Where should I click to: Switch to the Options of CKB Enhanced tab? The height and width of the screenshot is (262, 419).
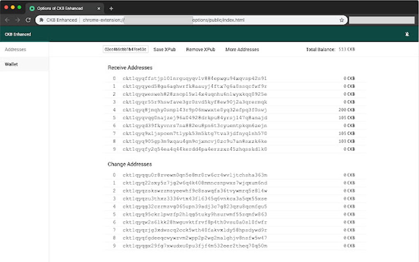pos(64,7)
